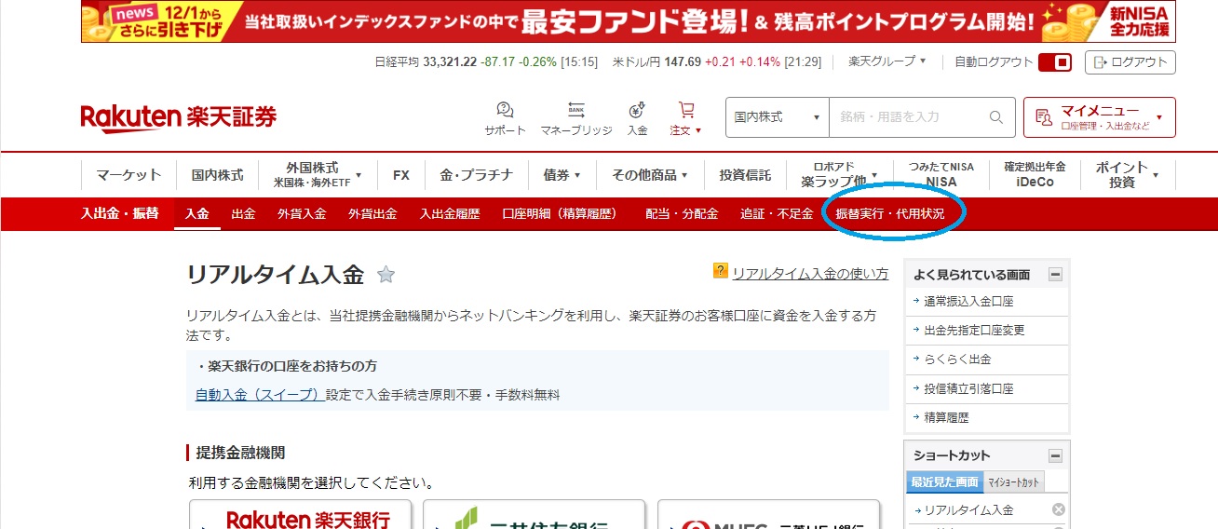The height and width of the screenshot is (529, 1218).
Task: Switch to the マイショートカット tab
Action: (1013, 482)
